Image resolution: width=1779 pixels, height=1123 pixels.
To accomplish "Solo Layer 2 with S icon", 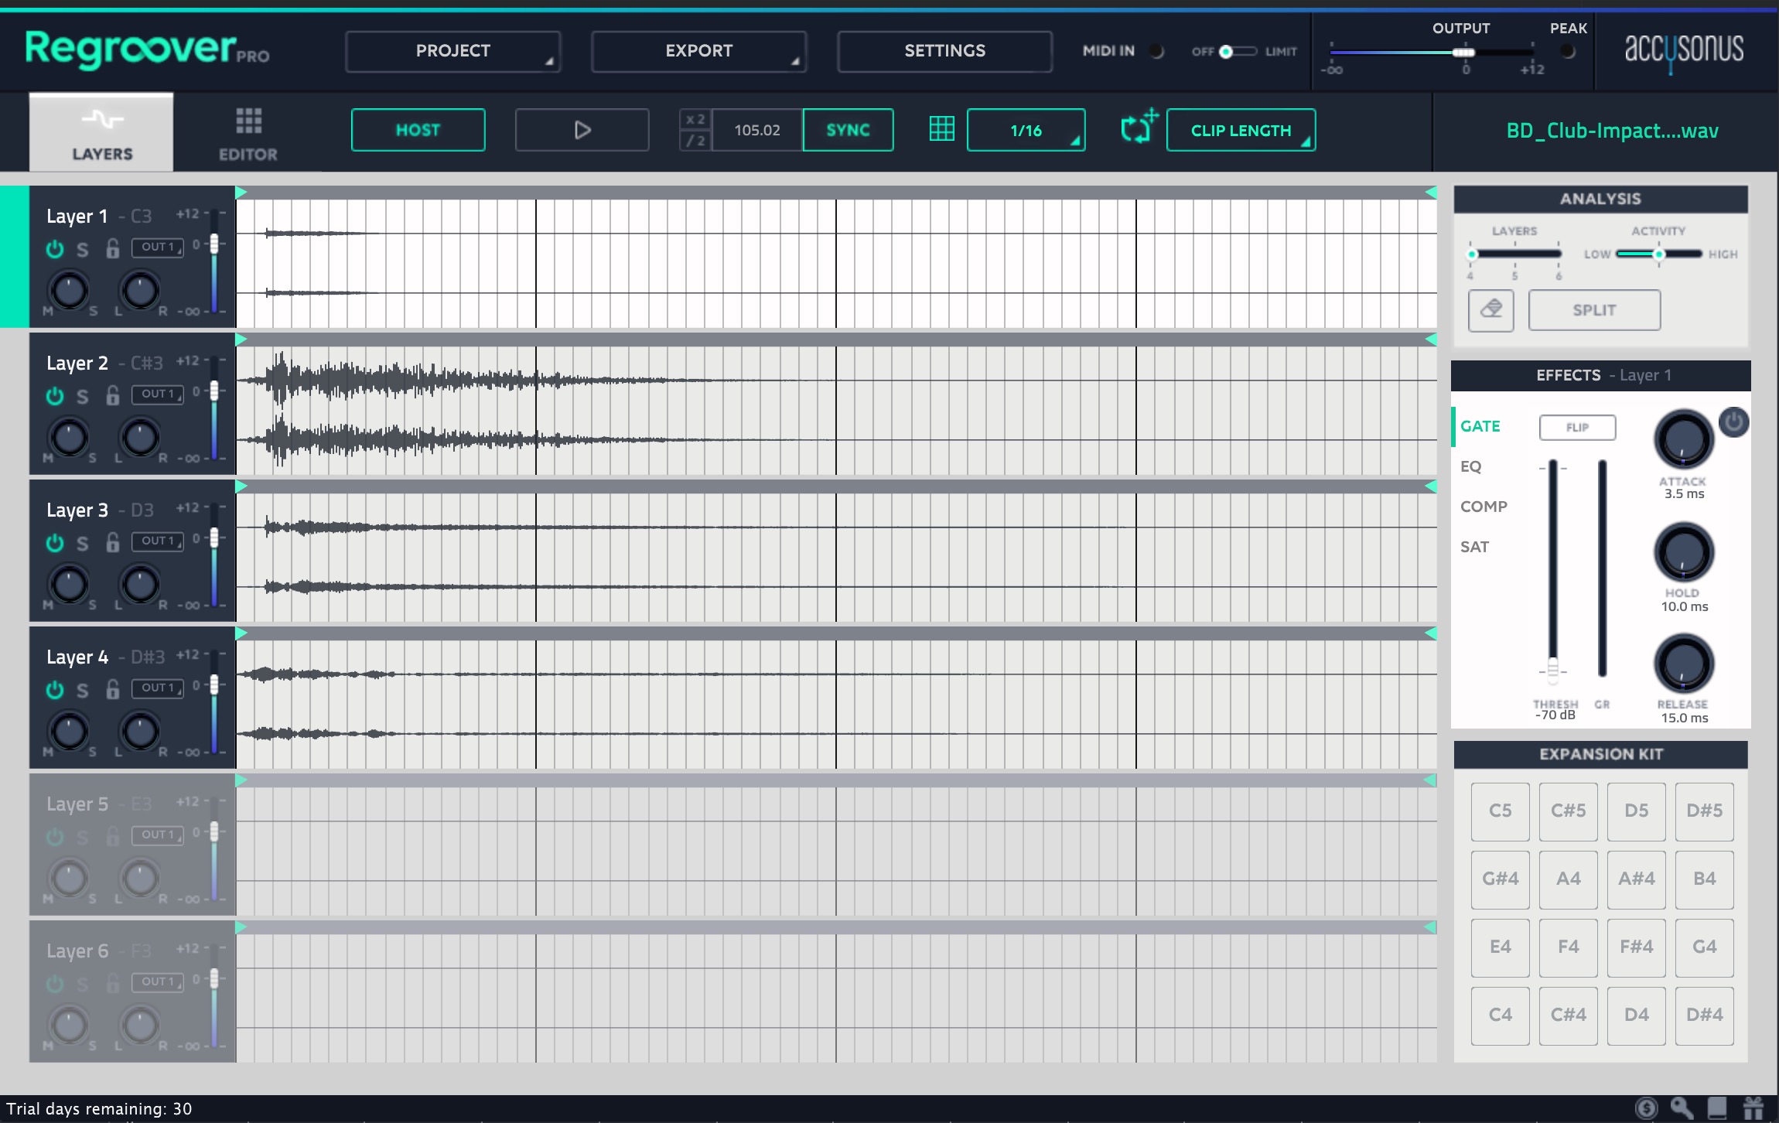I will 83,397.
